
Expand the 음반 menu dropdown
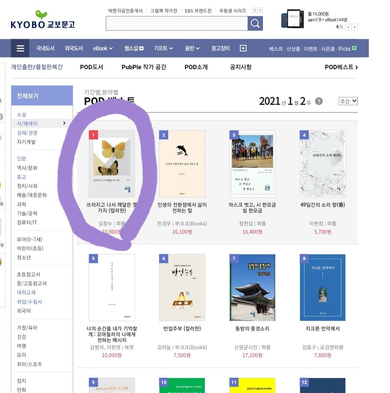coord(192,48)
